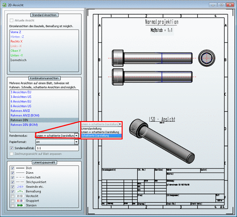237x217 pixels.
Task: Click the hidden-lines icon next to Versteckt
Action: [x=20, y=196]
